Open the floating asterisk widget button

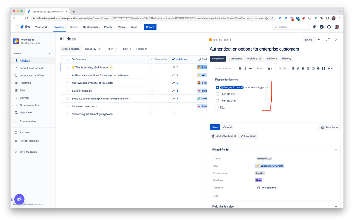pos(19,199)
